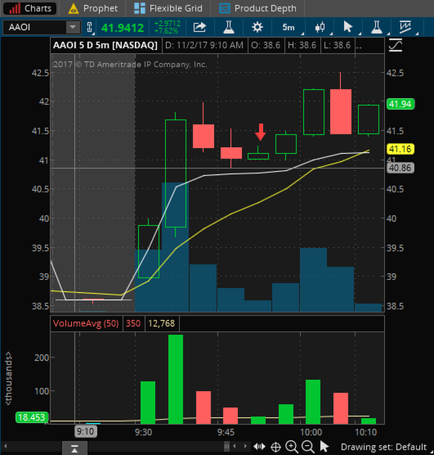Click the yellow 41.16 price bubble
The height and width of the screenshot is (455, 434).
point(400,149)
